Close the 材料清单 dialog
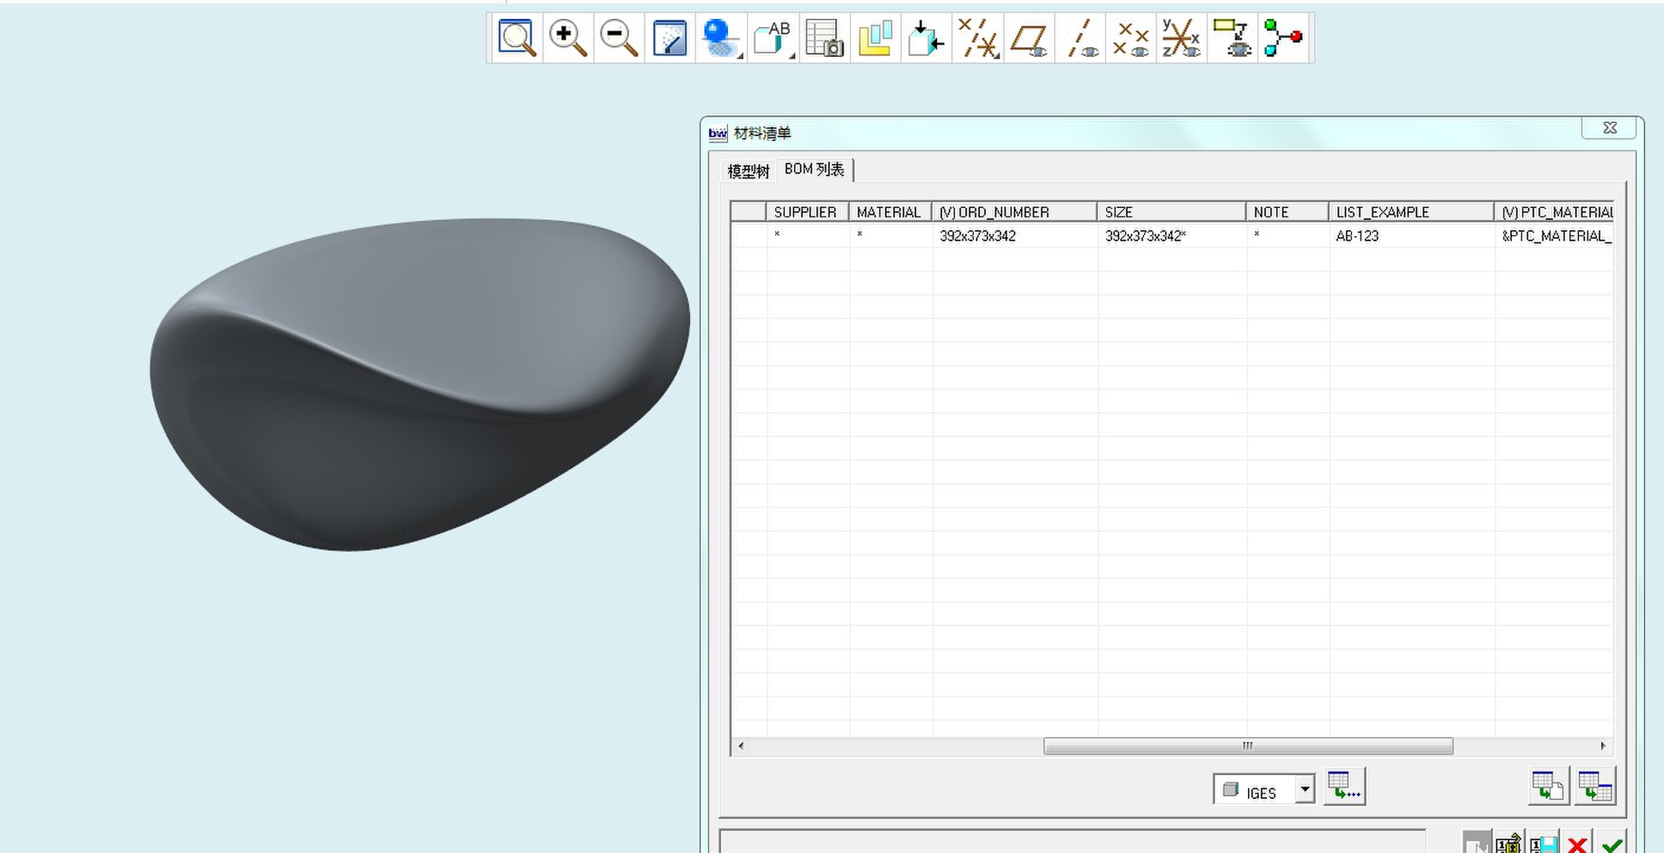1664x853 pixels. (1609, 128)
